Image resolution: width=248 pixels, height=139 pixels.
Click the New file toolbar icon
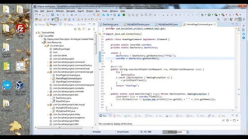36,15
